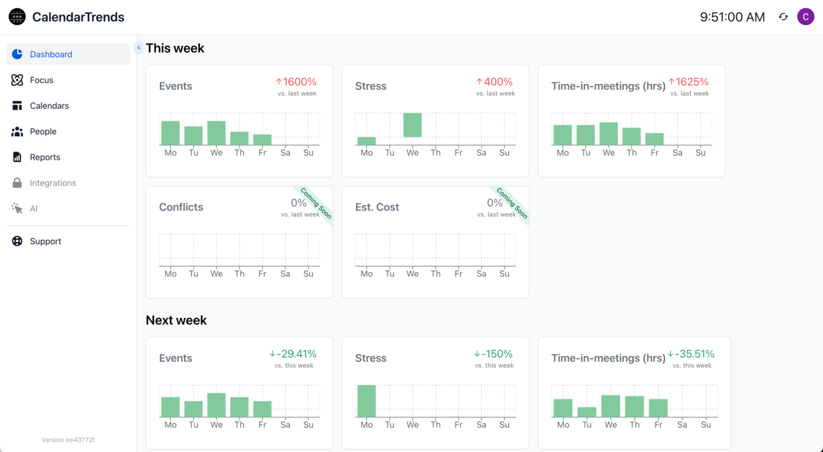Click Monday bar in next week's Stress chart
Viewport: 823px width, 452px height.
click(366, 401)
